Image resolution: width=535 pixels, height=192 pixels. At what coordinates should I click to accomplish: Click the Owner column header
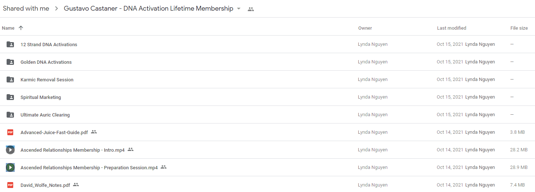(365, 28)
